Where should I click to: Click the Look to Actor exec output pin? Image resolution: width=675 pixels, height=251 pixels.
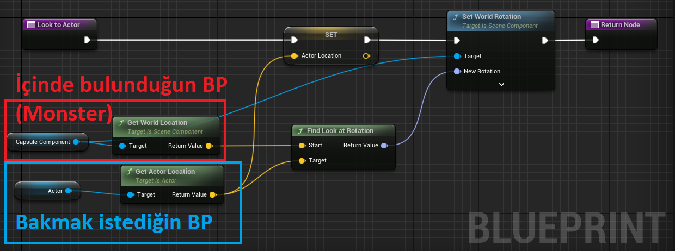(x=87, y=40)
